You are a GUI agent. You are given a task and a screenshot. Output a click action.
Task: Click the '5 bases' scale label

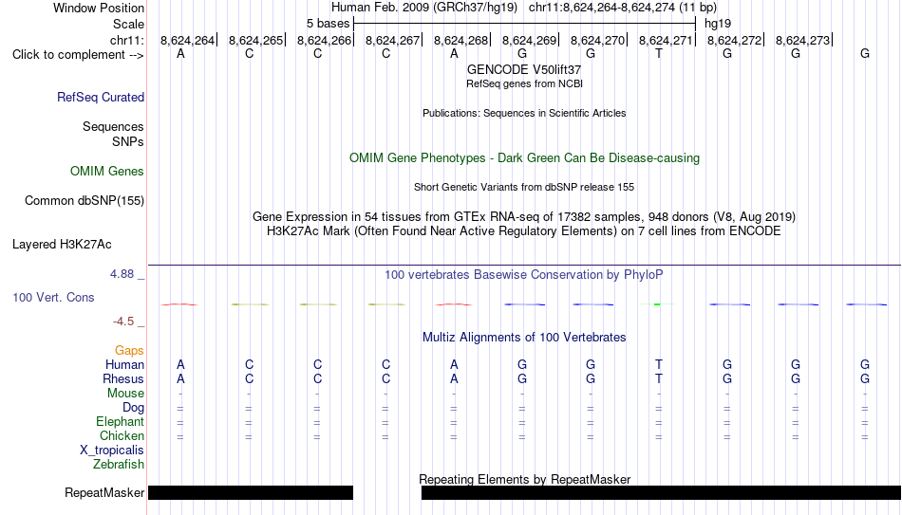(x=328, y=24)
